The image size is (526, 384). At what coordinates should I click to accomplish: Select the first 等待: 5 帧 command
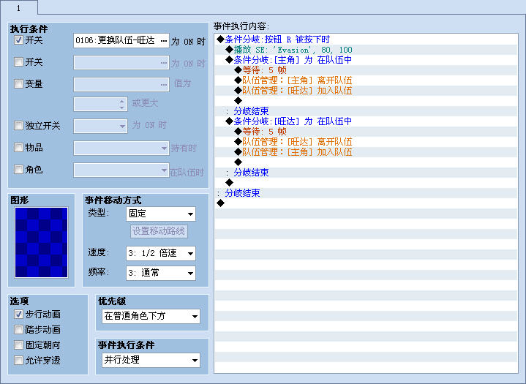tap(366, 70)
